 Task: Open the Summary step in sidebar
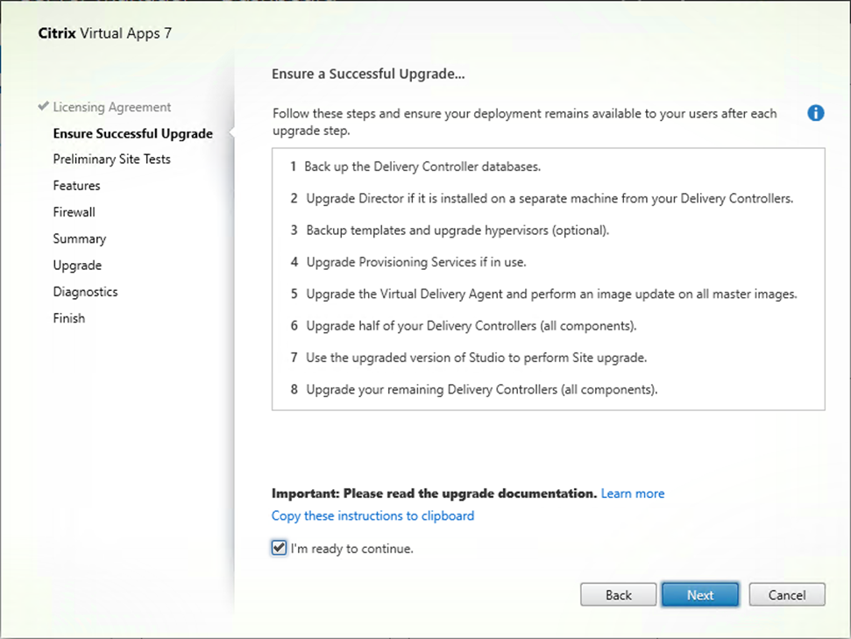[80, 239]
